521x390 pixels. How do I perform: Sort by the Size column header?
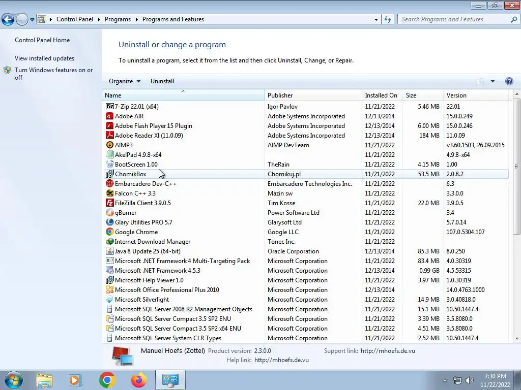423,95
